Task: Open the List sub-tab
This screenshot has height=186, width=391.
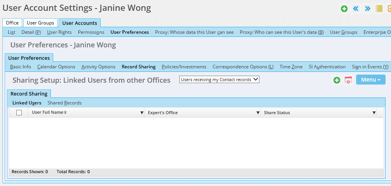Action: pos(12,32)
